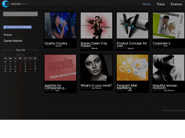The image size is (185, 138).
Task: Click the Penguim Mail Marketing title
Action: click(x=127, y=87)
